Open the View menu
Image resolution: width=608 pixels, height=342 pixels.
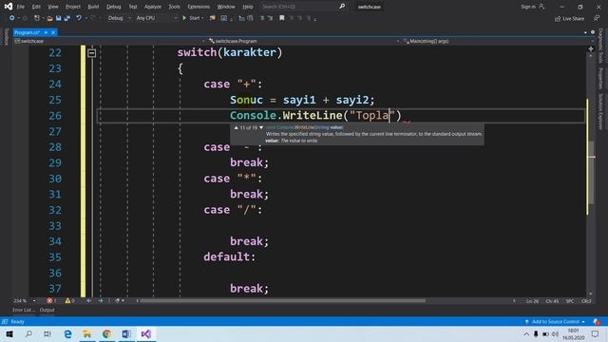click(53, 7)
